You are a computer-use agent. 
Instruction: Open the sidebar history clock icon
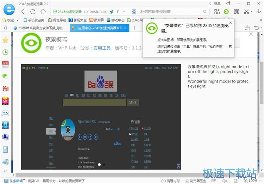pyautogui.click(x=5, y=52)
